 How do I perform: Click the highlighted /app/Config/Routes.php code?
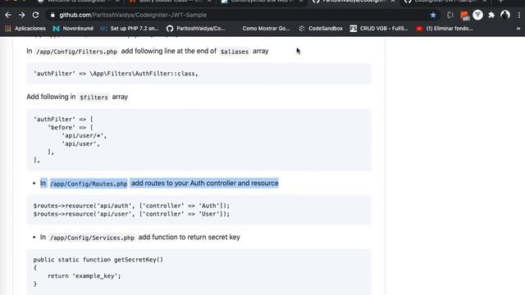click(89, 184)
